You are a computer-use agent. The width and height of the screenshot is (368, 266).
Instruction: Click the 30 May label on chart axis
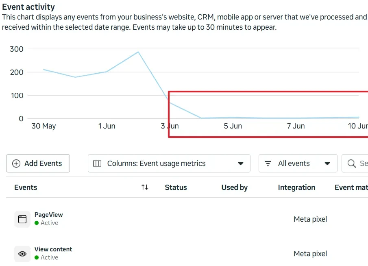point(44,126)
